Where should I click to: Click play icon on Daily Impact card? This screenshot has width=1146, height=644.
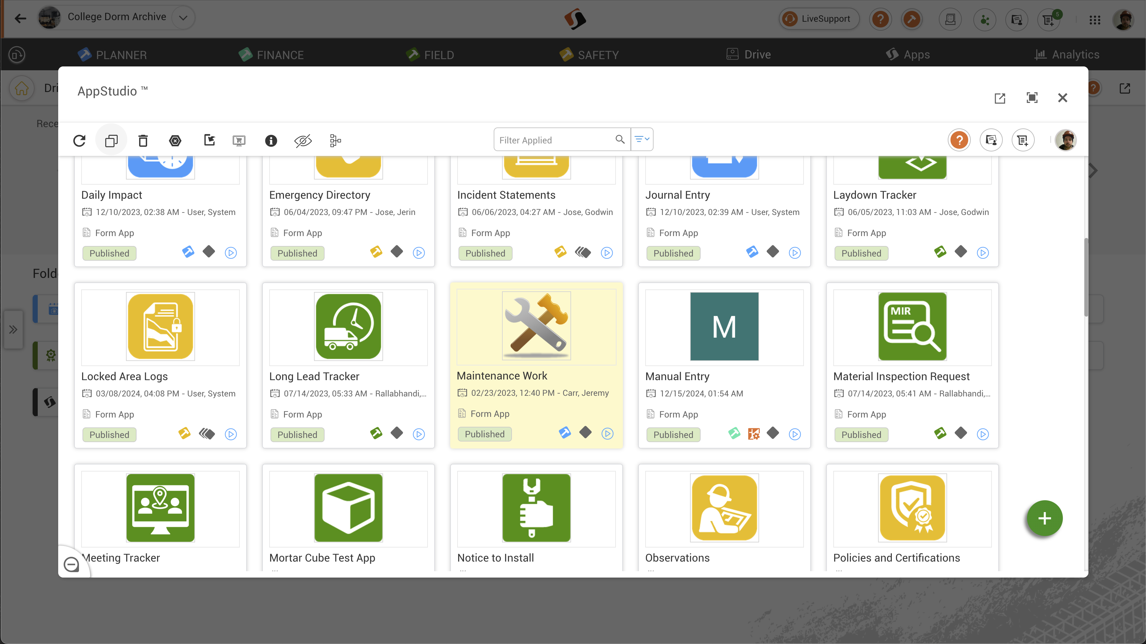(231, 253)
